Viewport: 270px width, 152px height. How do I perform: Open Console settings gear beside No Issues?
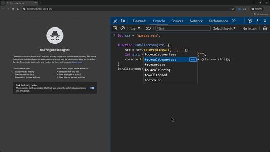click(x=265, y=28)
